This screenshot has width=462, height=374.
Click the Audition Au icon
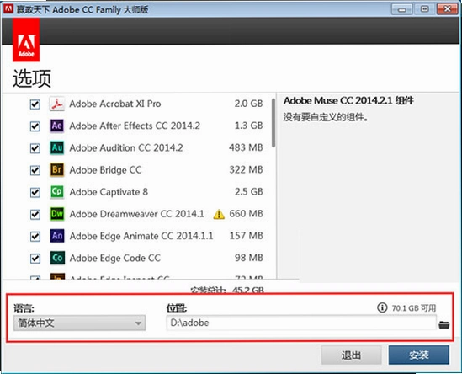point(57,147)
